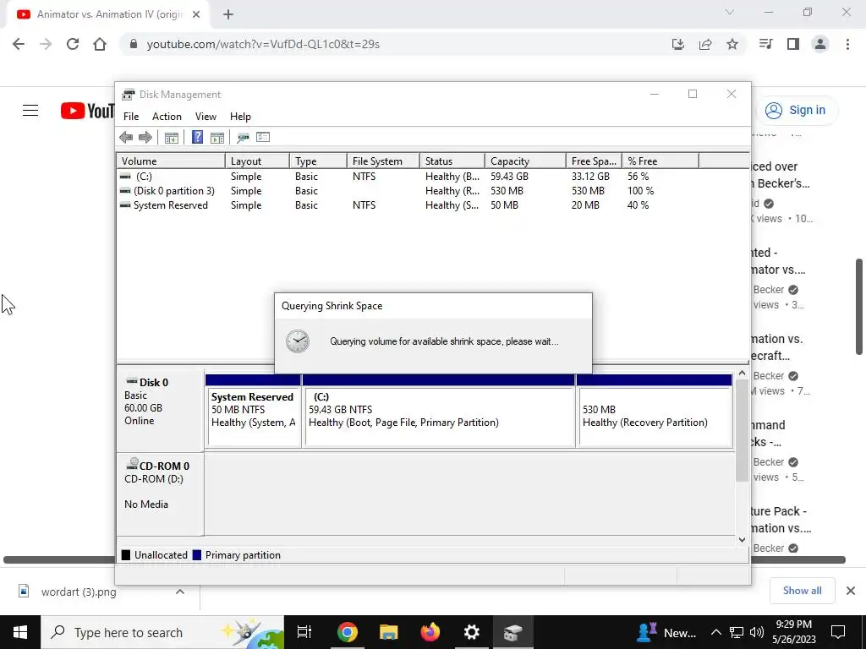The width and height of the screenshot is (866, 649).
Task: Open Chrome side panel icon
Action: (793, 44)
